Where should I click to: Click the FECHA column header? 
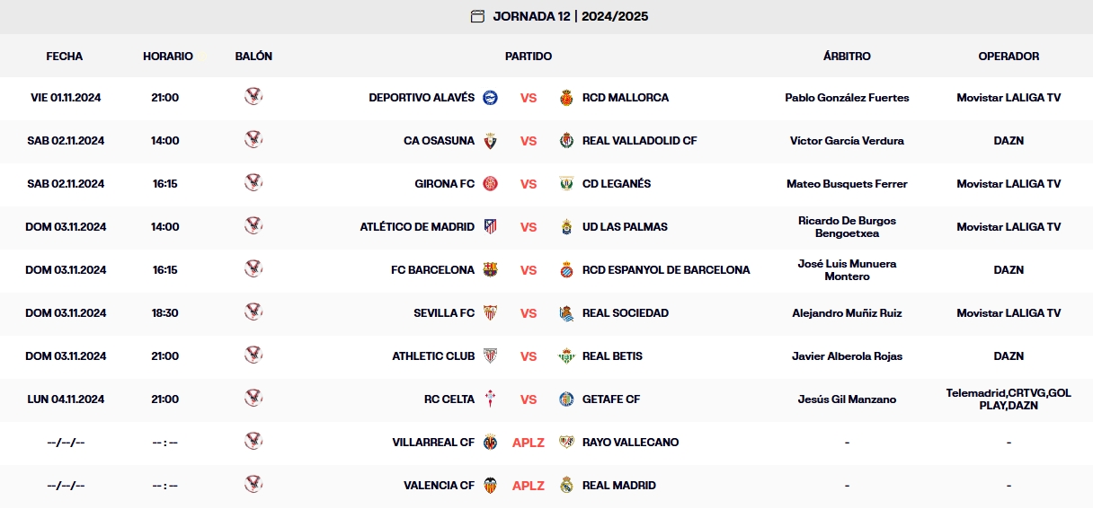pyautogui.click(x=65, y=56)
